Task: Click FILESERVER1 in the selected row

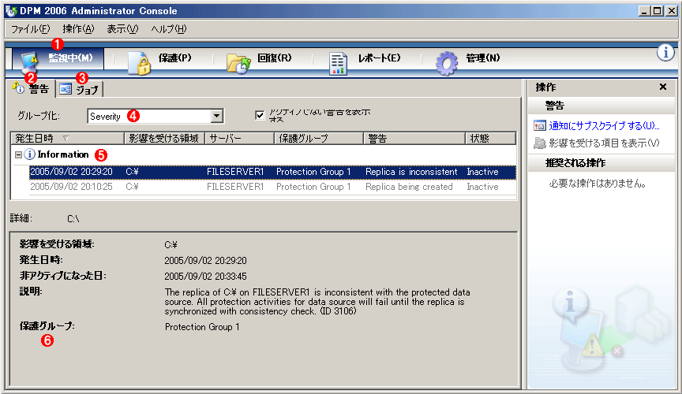Action: 235,172
